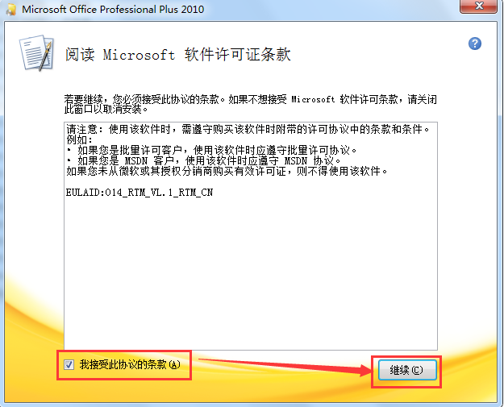504x407 pixels.
Task: Click the 例如: line in license box
Action: click(x=79, y=139)
